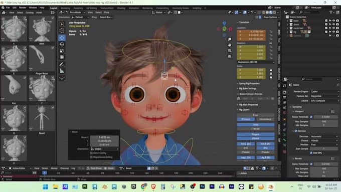Open After Effects from the taskbar
341x192 pixels.
tap(232, 186)
